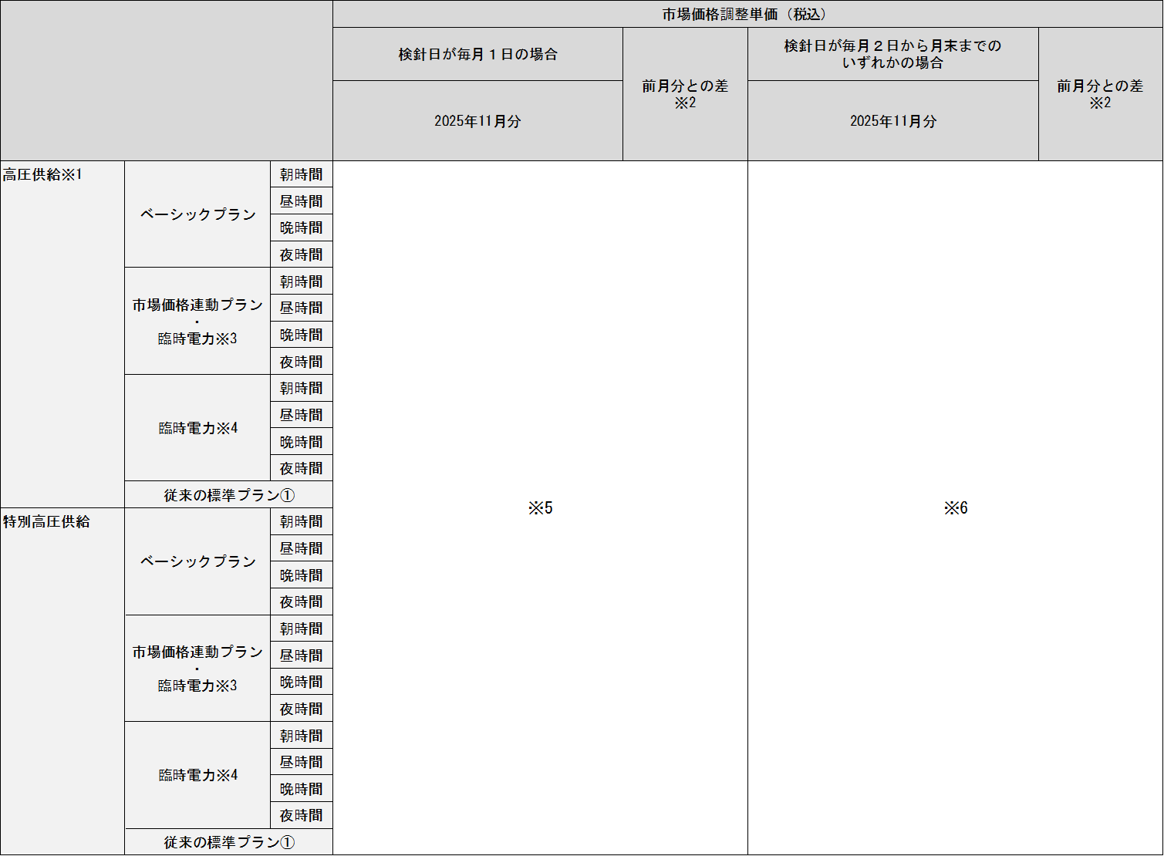
Task: Click the ※5 note in the data area
Action: [540, 508]
